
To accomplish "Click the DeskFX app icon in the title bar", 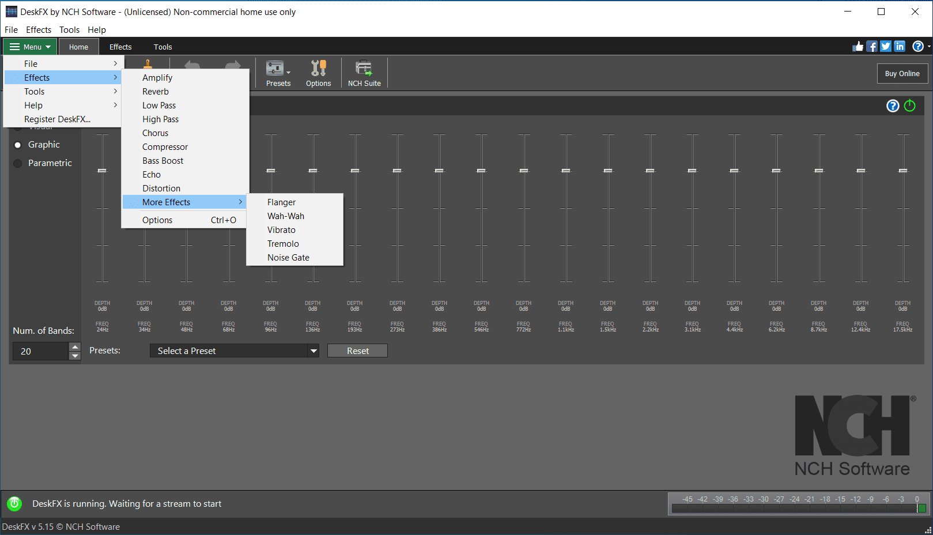I will tap(12, 12).
